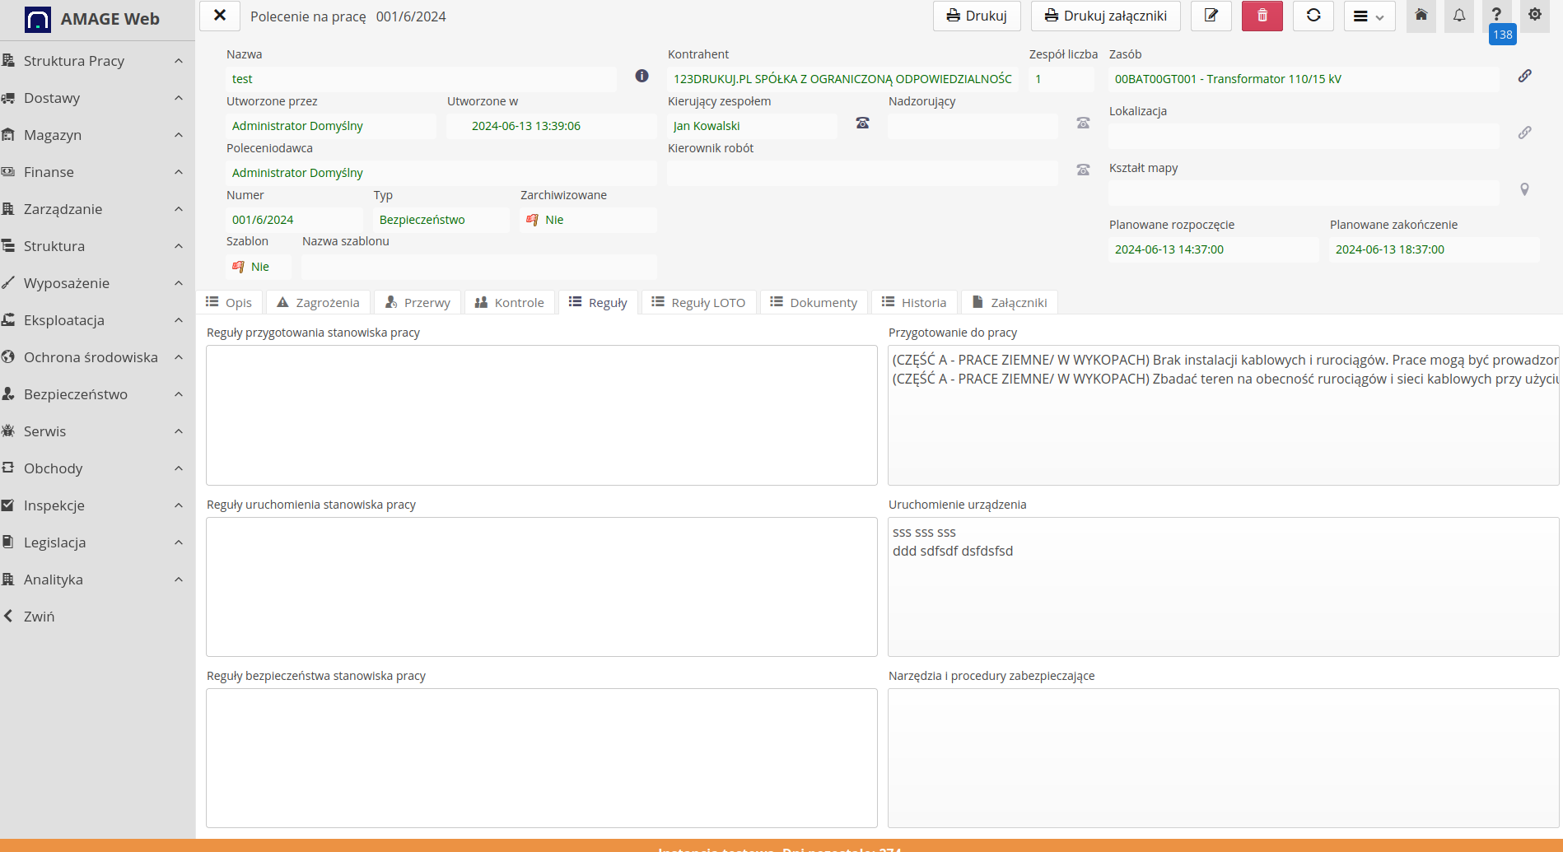Open settings gear icon

coord(1534,15)
